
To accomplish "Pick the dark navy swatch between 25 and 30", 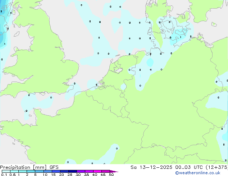I will pyautogui.click(x=73, y=171).
